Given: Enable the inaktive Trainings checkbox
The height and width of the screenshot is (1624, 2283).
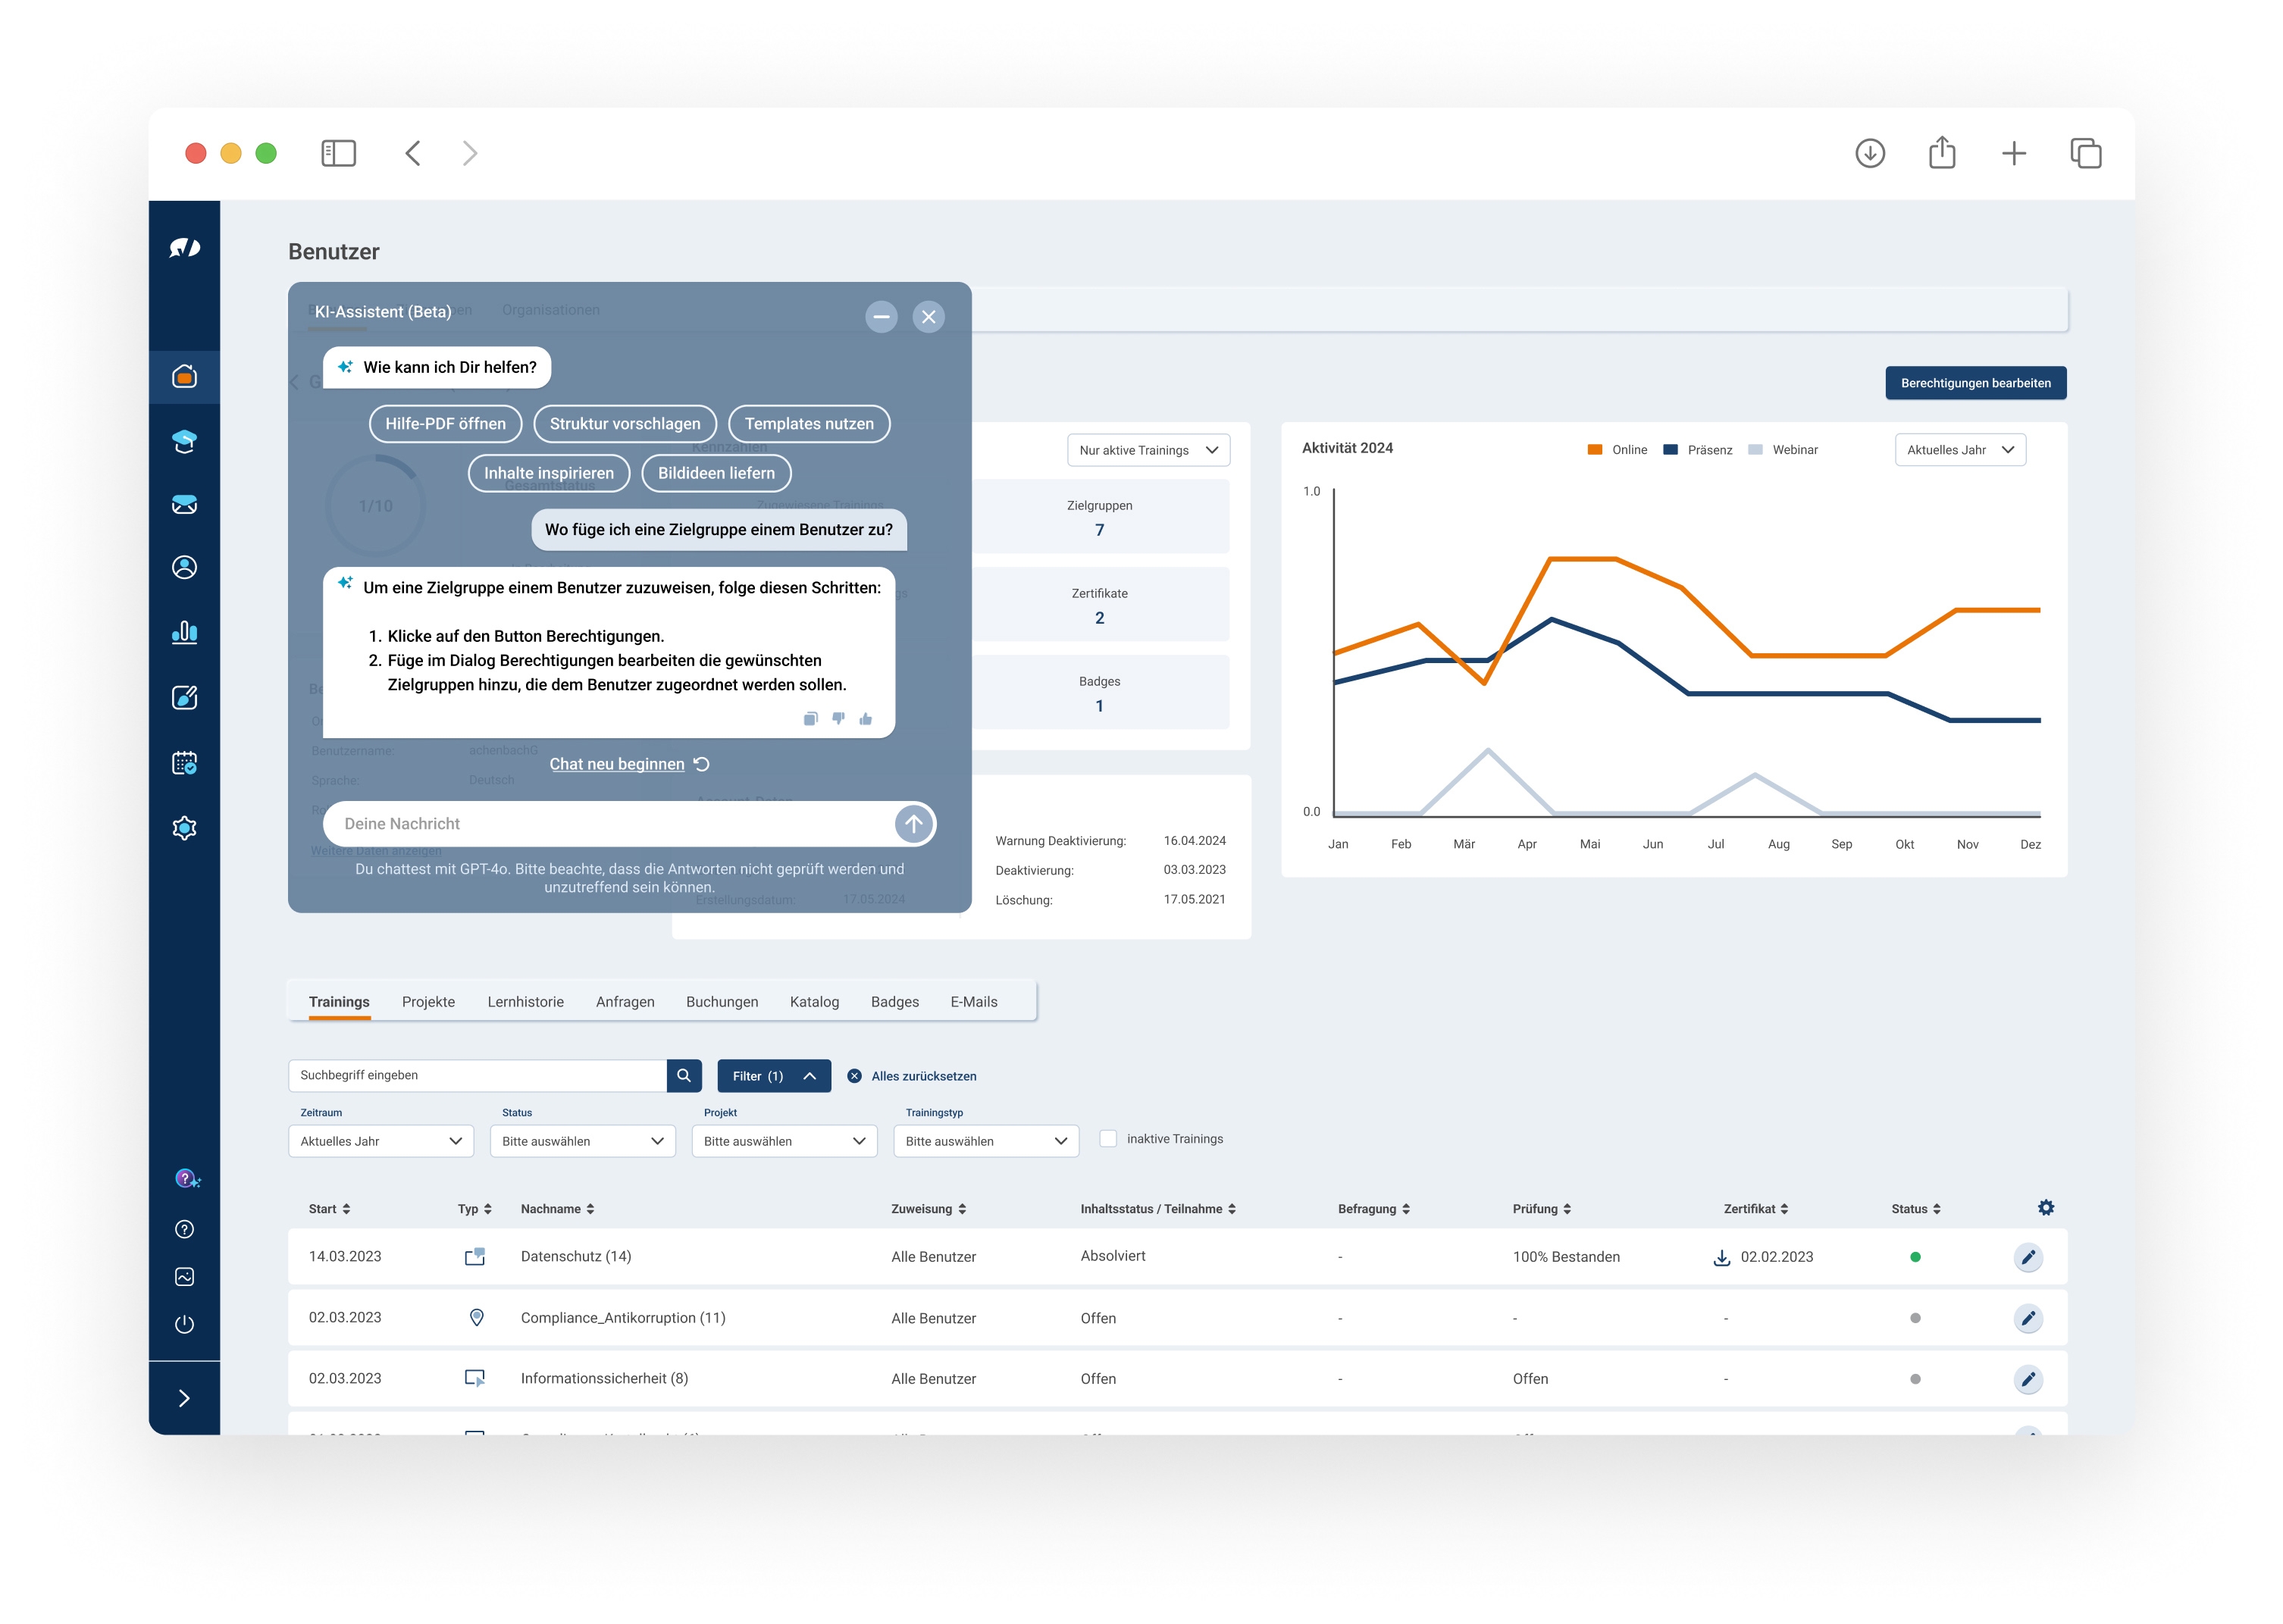Looking at the screenshot, I should (1108, 1139).
